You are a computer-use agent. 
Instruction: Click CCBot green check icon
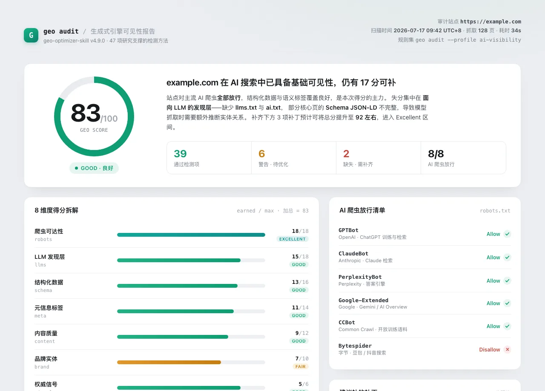tap(507, 326)
